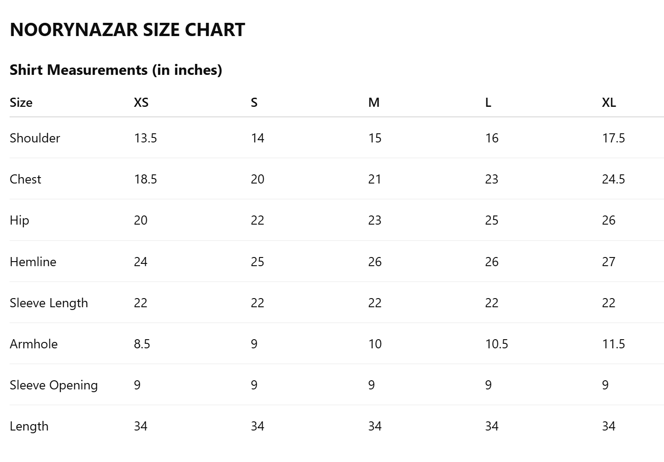Click the L armhole value 10.5
The image size is (664, 462).
click(496, 344)
